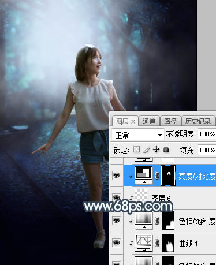This screenshot has height=265, width=216.
Task: Open the 通道 tab
Action: (149, 121)
